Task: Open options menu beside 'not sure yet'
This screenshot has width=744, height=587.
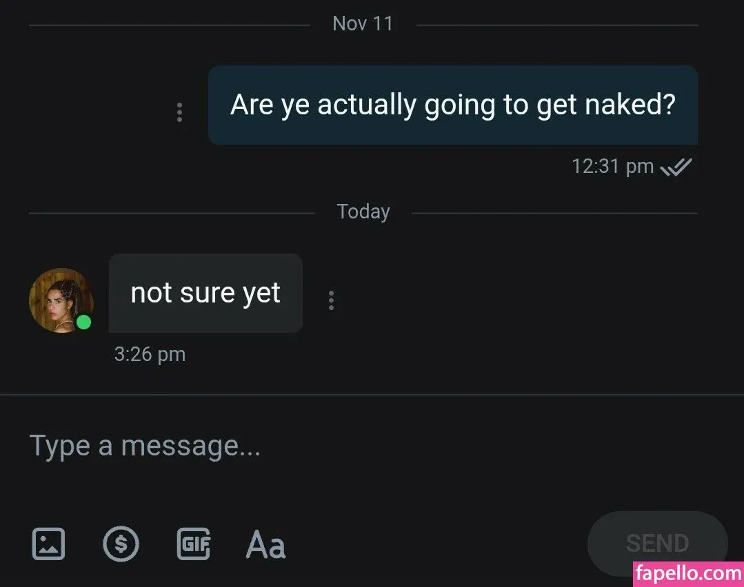Action: 331,300
